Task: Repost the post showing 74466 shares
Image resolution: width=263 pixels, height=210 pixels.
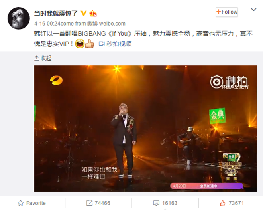Action: coord(98,203)
